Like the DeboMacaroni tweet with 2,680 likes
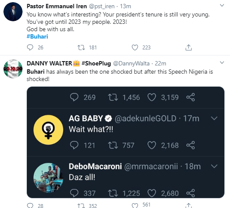230x208 pixels. (x=152, y=193)
